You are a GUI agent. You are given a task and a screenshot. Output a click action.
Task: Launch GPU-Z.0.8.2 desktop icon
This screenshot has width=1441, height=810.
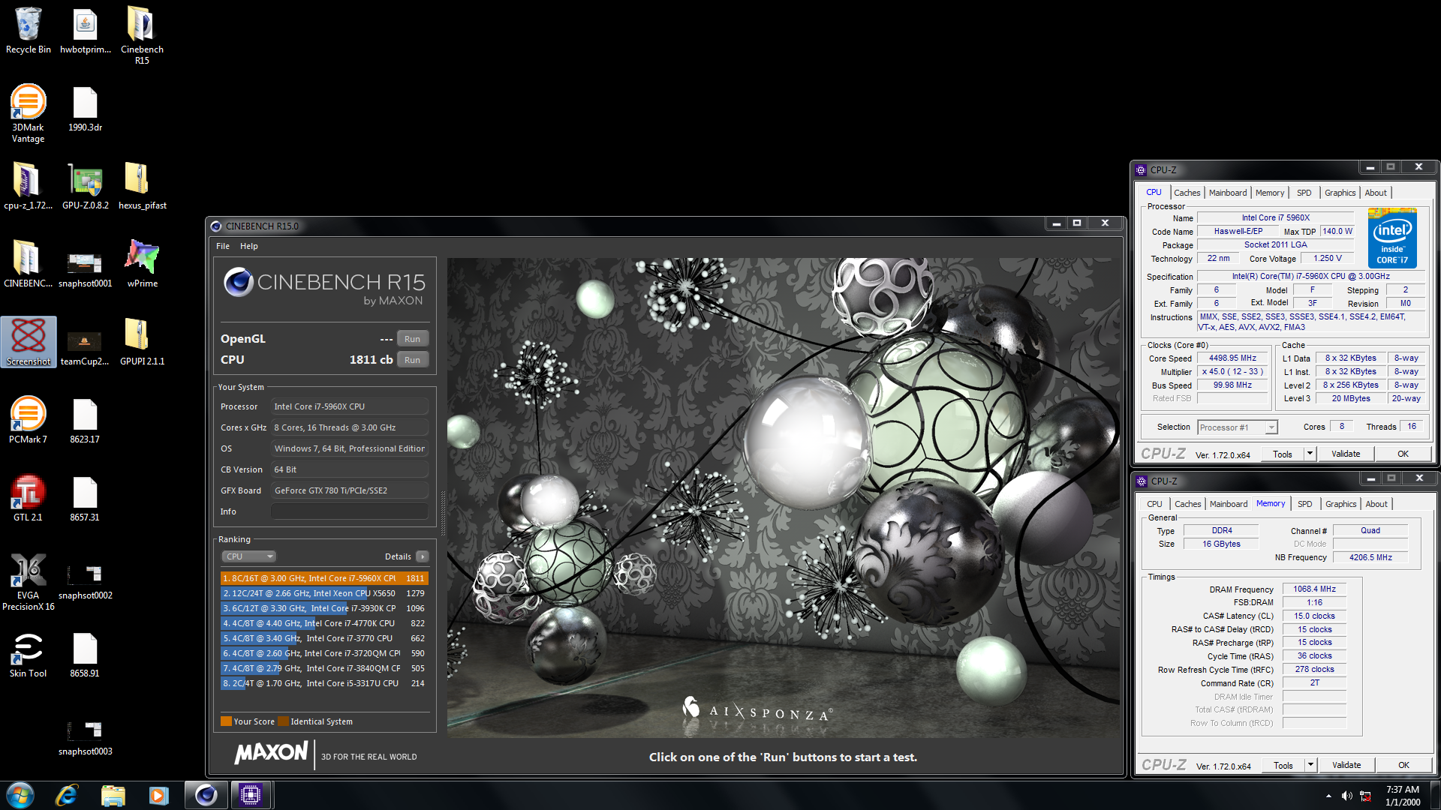[x=85, y=186]
